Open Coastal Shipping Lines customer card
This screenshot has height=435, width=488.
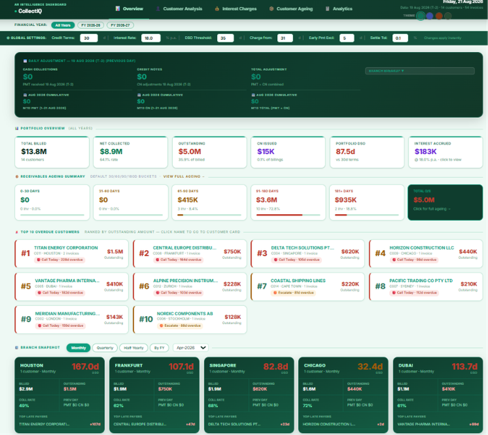tap(308, 287)
